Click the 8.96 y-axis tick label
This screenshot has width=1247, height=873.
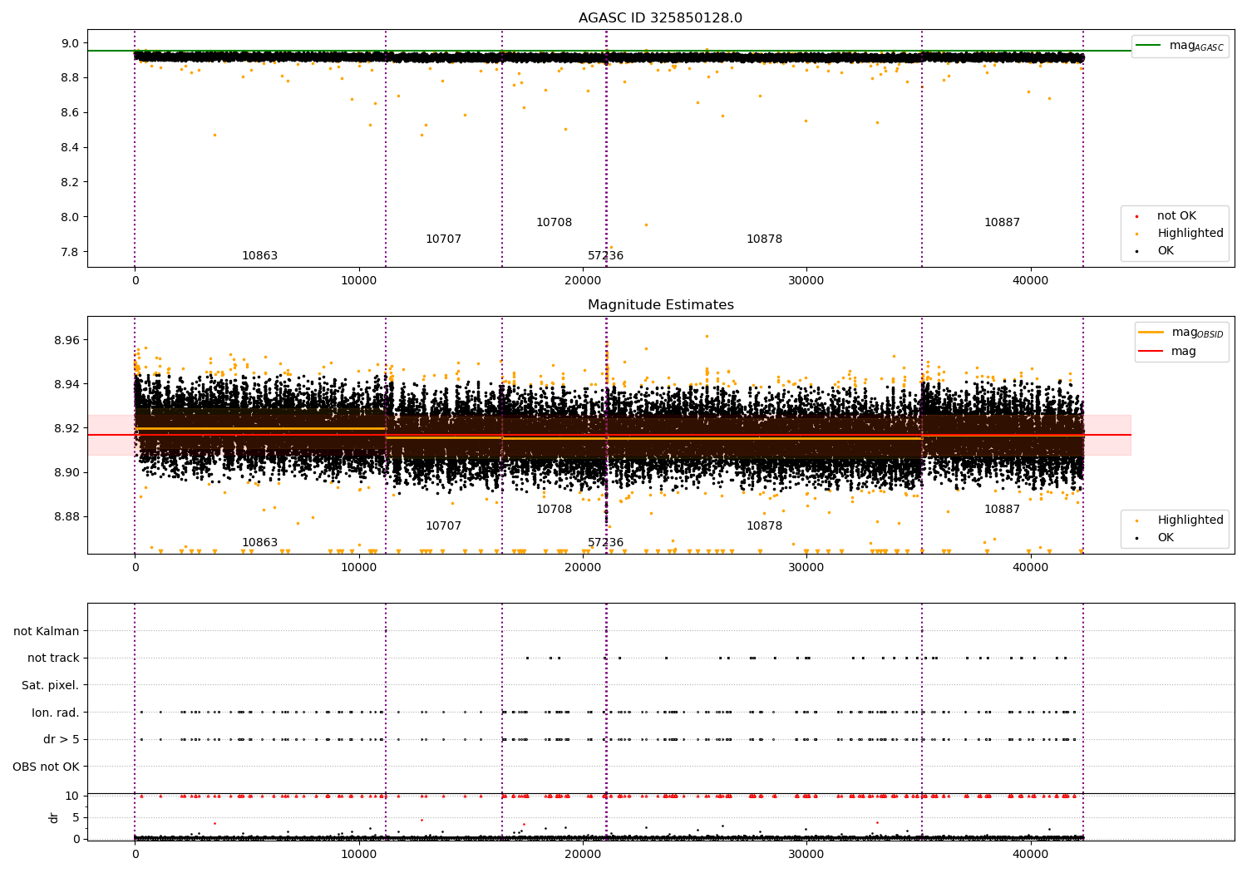[67, 341]
